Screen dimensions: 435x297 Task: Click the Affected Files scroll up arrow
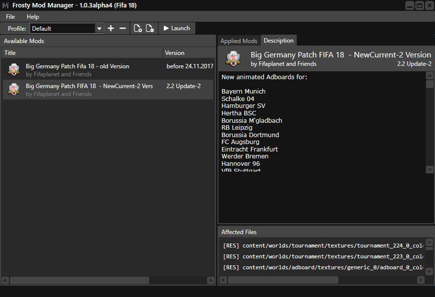pos(429,242)
